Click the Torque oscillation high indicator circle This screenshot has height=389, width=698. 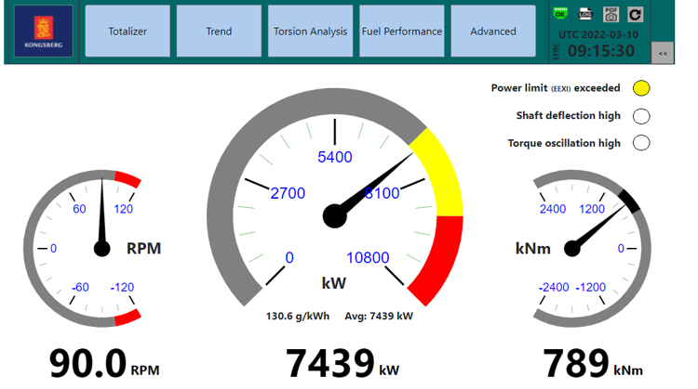[x=640, y=143]
